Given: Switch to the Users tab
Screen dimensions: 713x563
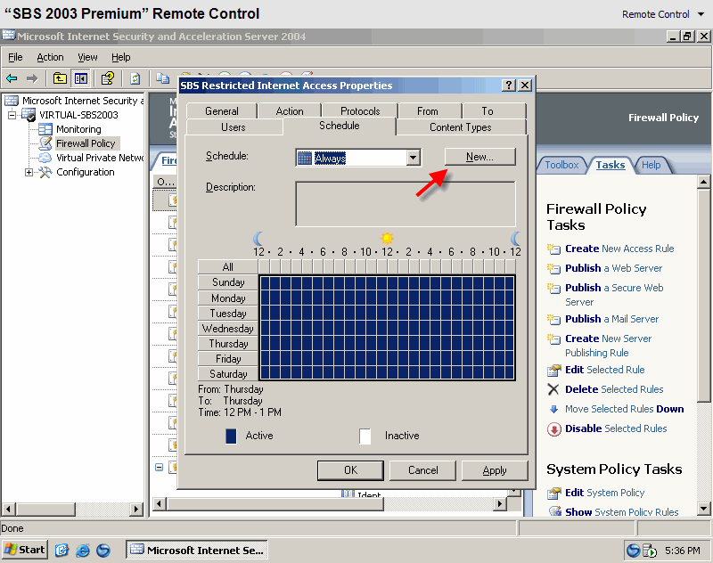Looking at the screenshot, I should click(x=234, y=127).
